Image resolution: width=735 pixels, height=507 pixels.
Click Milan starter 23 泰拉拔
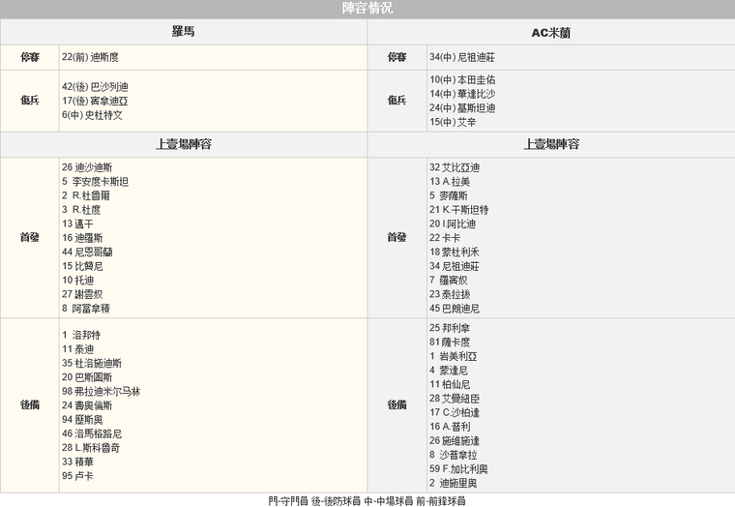pyautogui.click(x=450, y=294)
